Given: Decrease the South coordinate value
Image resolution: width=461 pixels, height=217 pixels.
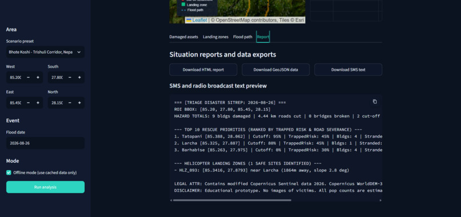Looking at the screenshot, I should point(70,78).
